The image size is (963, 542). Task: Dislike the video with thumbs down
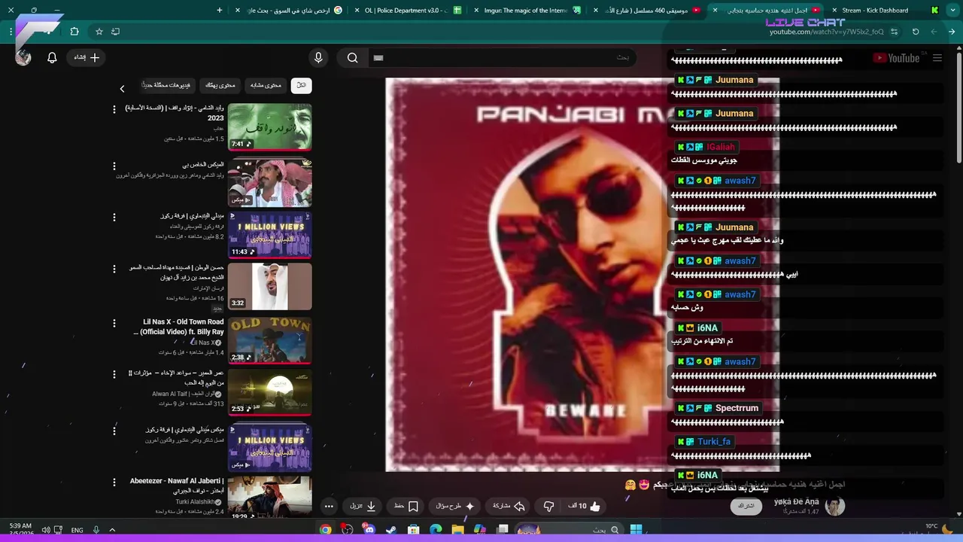[x=549, y=506]
